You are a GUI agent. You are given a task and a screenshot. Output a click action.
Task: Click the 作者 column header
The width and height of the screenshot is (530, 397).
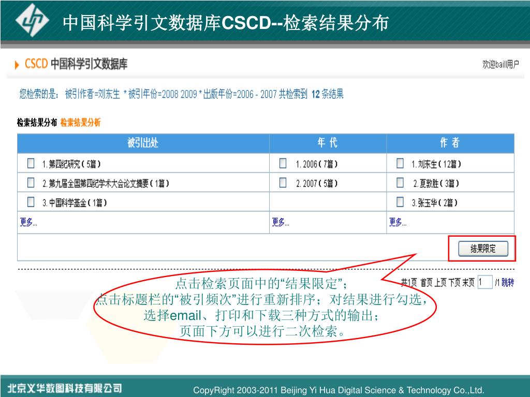click(x=450, y=143)
